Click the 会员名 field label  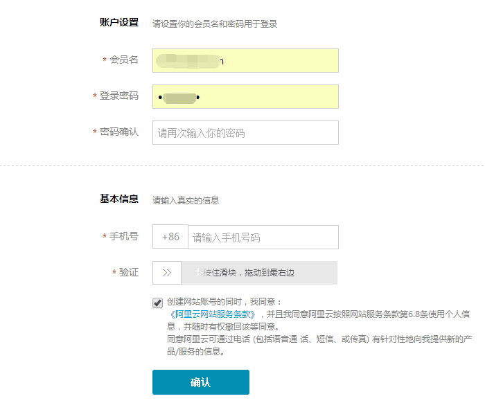pyautogui.click(x=124, y=60)
